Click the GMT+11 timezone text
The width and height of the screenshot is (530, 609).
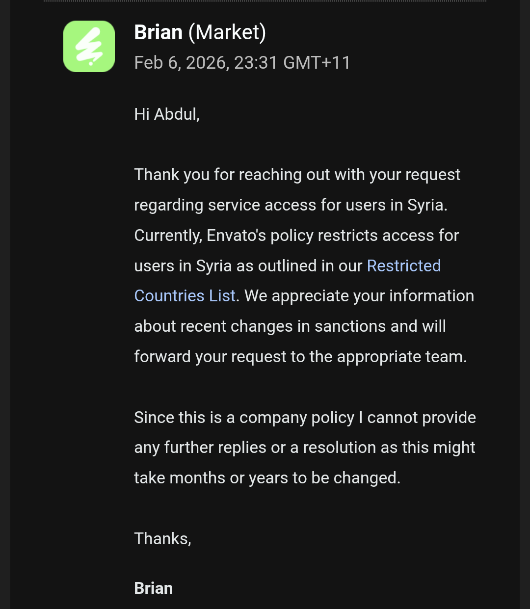pyautogui.click(x=317, y=63)
